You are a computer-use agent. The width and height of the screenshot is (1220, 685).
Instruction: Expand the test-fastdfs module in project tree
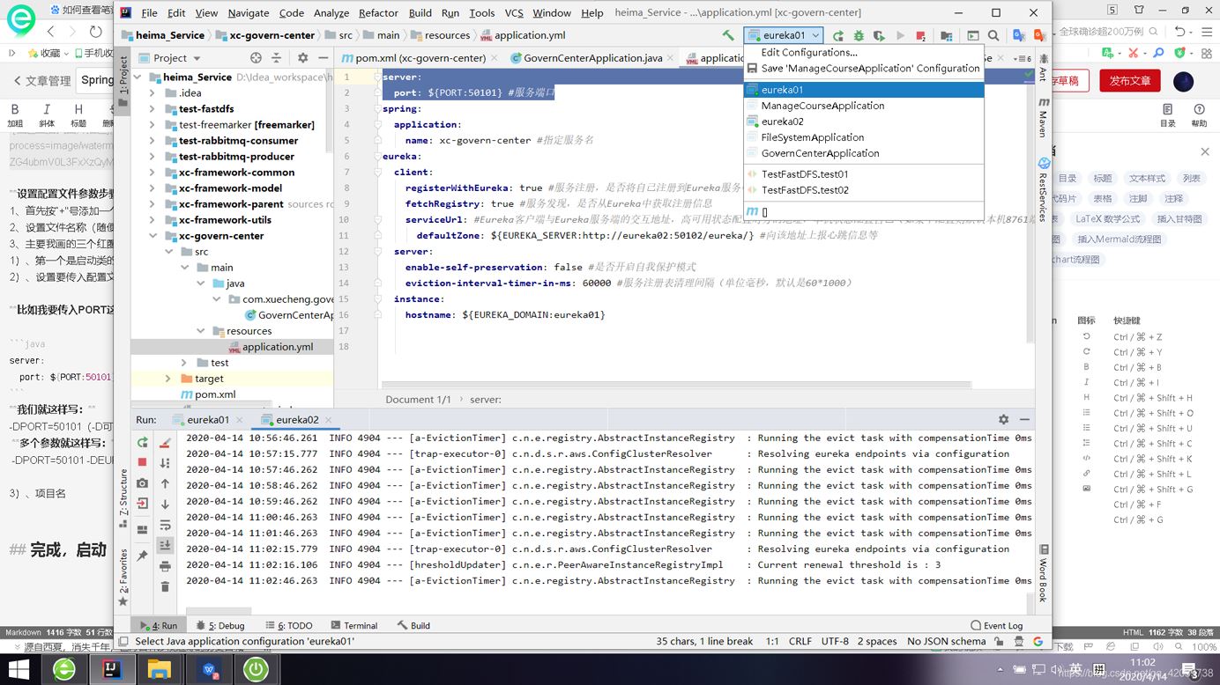(152, 109)
